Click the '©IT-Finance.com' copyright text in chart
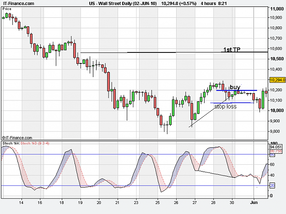The width and height of the screenshot is (286, 214). 17,138
